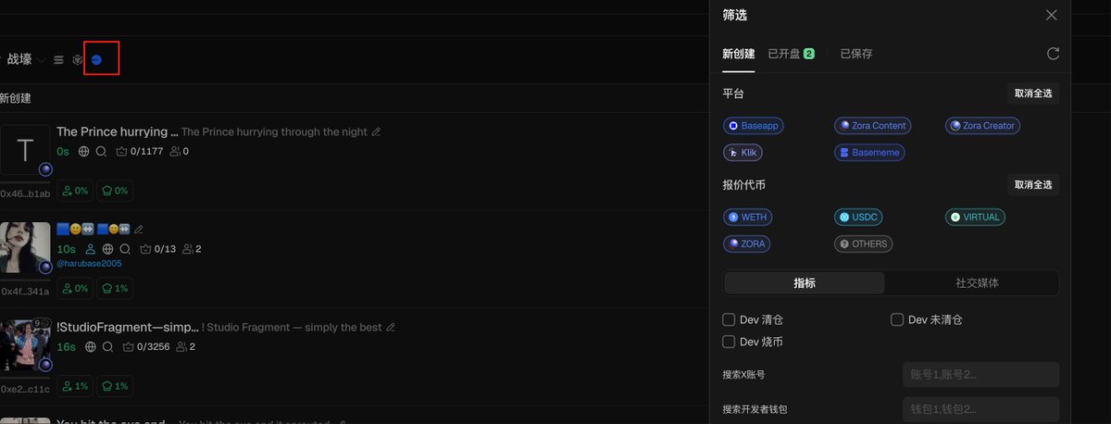This screenshot has width=1111, height=424.
Task: Toggle the ZORA quote token chip
Action: 746,244
